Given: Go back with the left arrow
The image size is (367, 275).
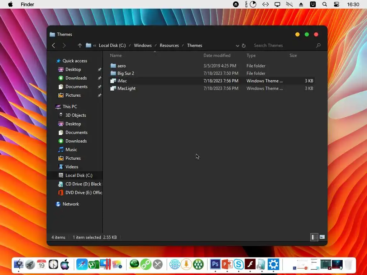Looking at the screenshot, I should pos(54,45).
